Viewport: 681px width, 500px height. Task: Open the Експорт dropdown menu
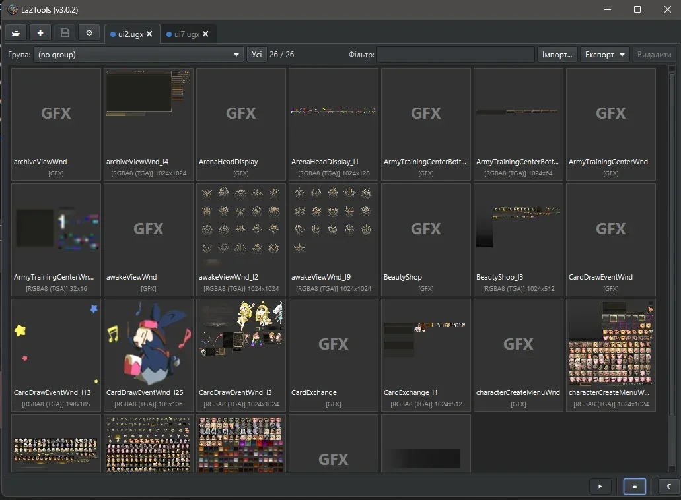[x=605, y=55]
